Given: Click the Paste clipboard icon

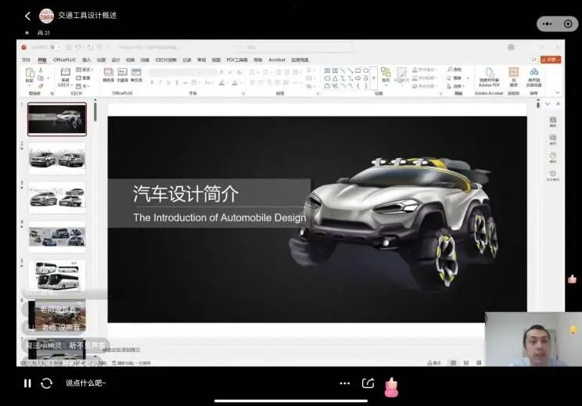Looking at the screenshot, I should (30, 74).
